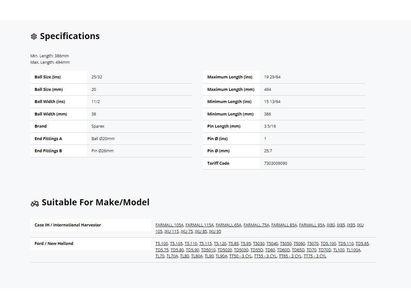The image size is (411, 308).
Task: Select the FARMALL 85A link
Action: (284, 225)
